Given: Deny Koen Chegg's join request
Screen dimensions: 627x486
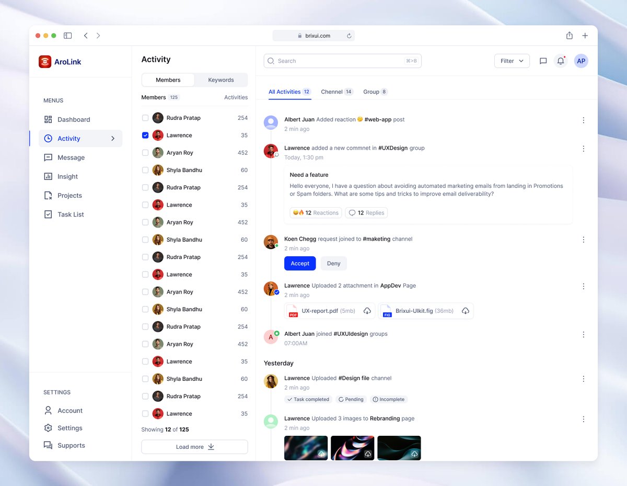Looking at the screenshot, I should 334,263.
